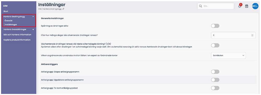Copy link icon beside breadcrumb
The width and height of the screenshot is (261, 95).
[63, 9]
